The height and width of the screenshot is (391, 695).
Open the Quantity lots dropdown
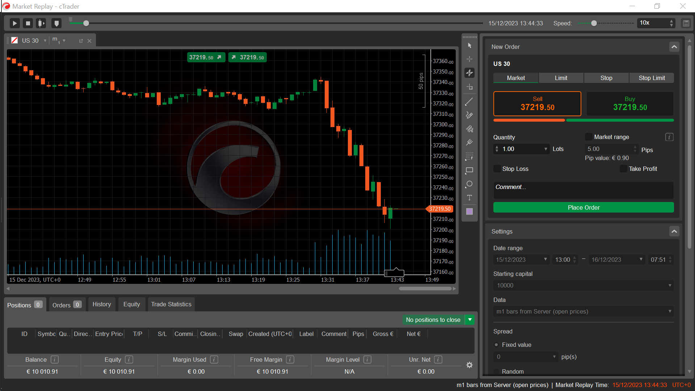pyautogui.click(x=546, y=149)
